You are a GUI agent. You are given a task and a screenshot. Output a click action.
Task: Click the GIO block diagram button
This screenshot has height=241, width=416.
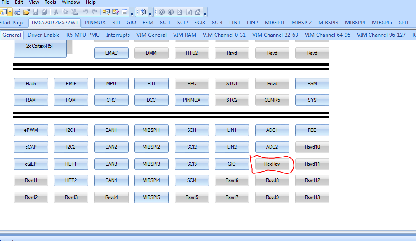232,164
